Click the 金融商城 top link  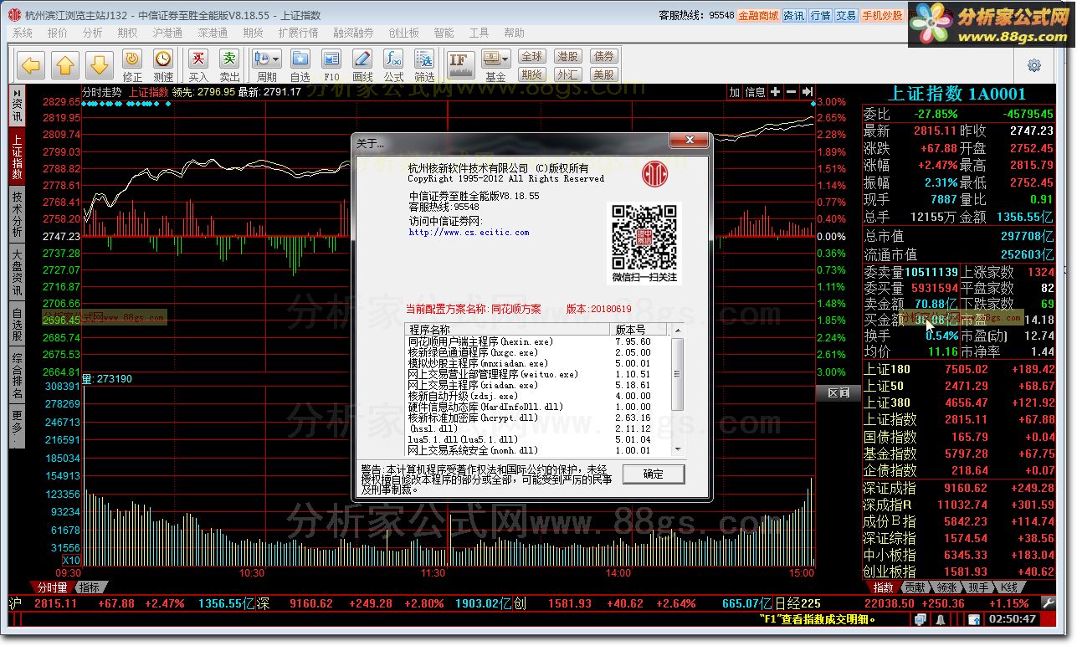click(x=758, y=15)
